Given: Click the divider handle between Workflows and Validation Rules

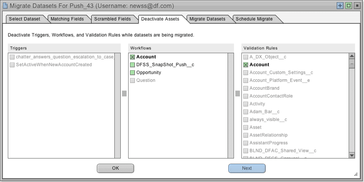Looking at the screenshot, I should click(238, 93).
